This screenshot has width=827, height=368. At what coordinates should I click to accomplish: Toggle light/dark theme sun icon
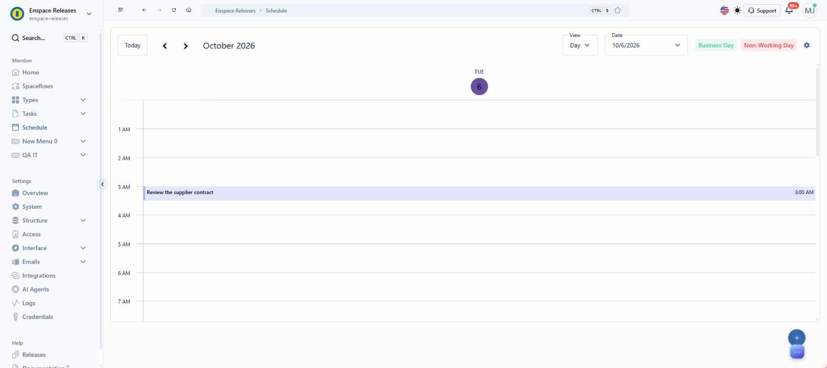pyautogui.click(x=737, y=11)
